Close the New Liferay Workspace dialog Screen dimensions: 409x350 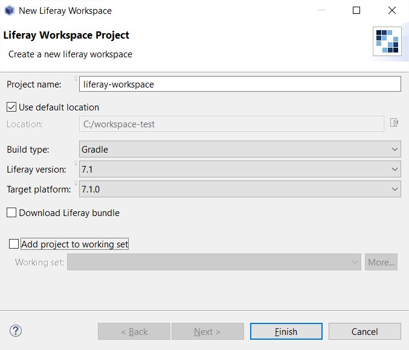(392, 10)
